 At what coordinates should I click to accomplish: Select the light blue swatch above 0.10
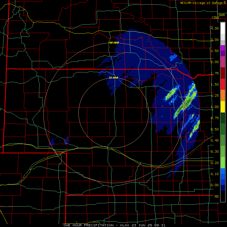pos(223,171)
